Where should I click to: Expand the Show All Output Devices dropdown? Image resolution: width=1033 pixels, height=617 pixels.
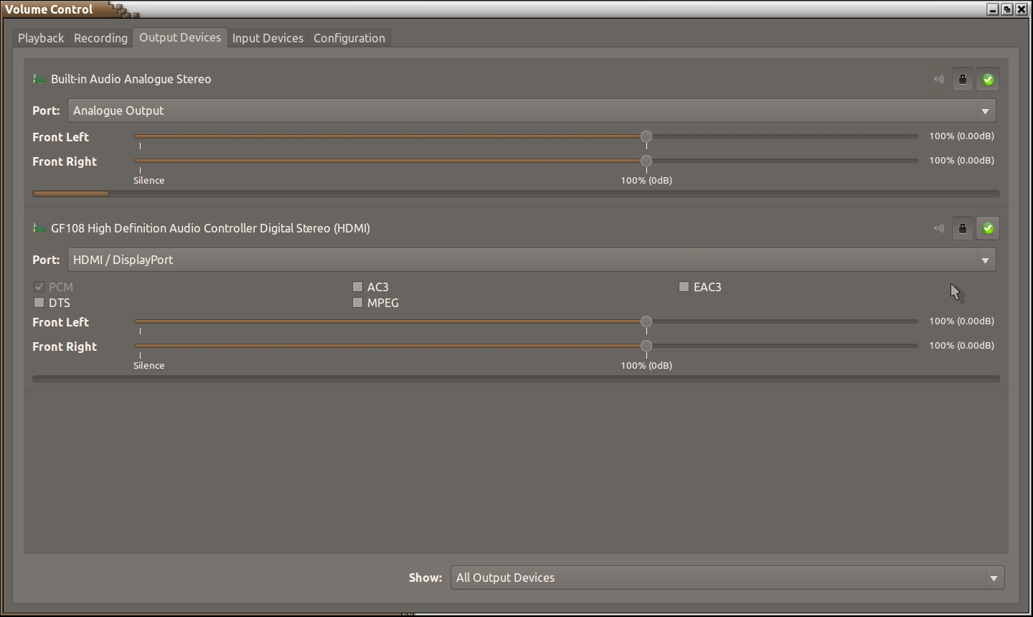727,578
